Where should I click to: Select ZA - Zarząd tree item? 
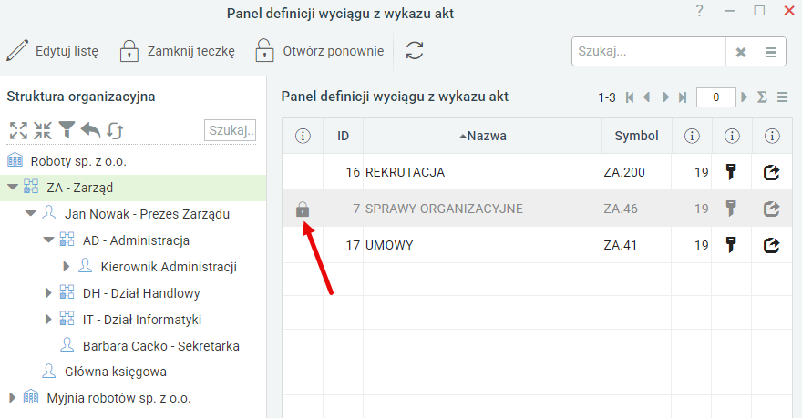(80, 188)
